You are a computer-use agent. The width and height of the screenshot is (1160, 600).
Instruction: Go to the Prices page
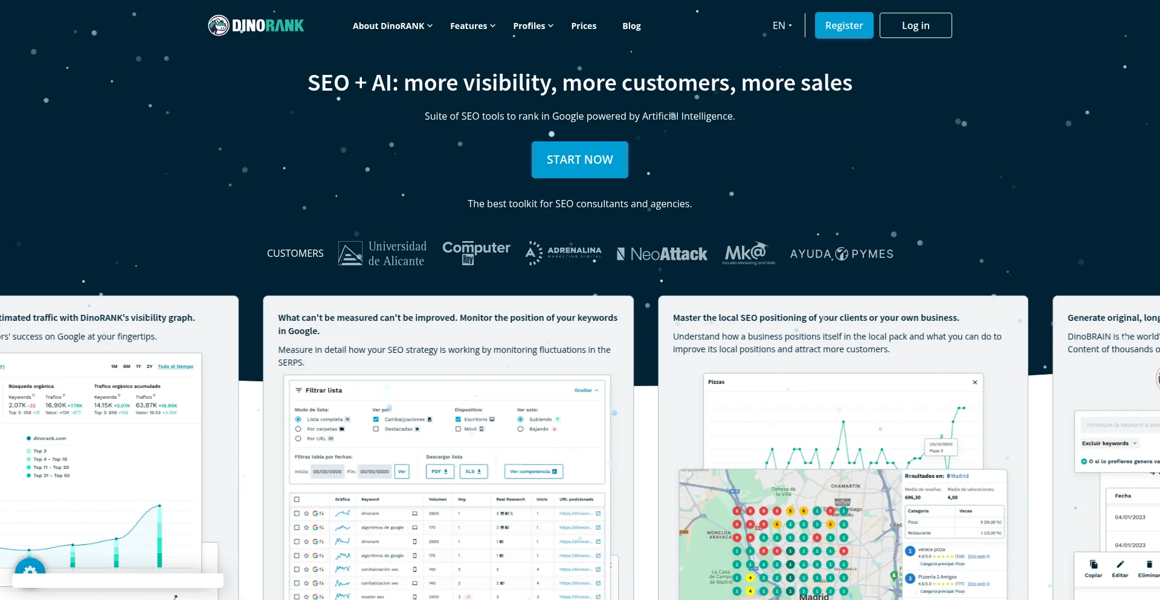584,26
